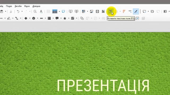Select the Basic Shapes diamond tool

(x=26, y=18)
